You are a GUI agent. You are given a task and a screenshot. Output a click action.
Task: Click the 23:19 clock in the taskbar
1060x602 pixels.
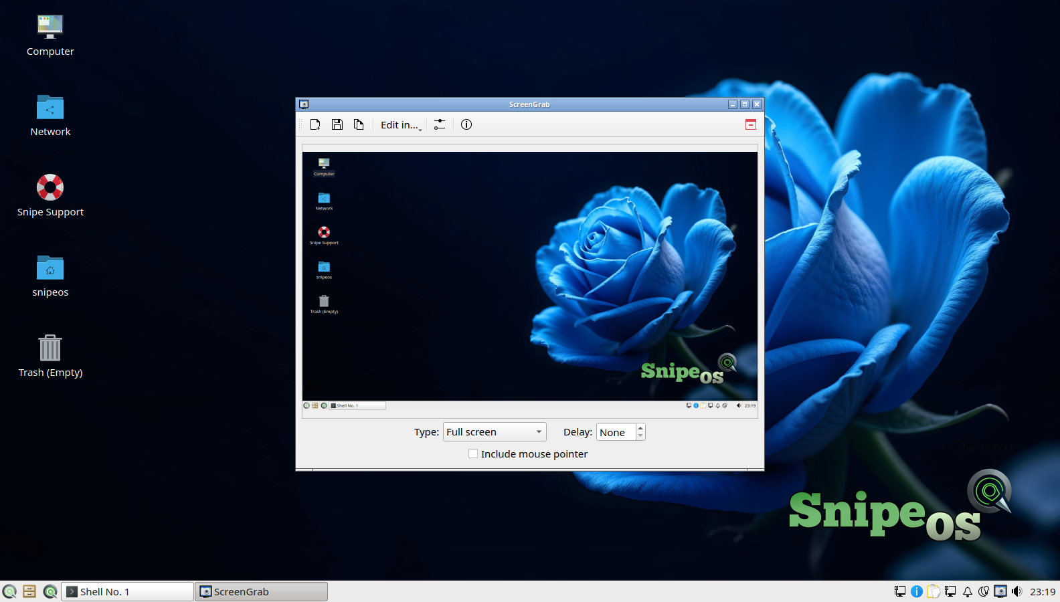(1043, 591)
